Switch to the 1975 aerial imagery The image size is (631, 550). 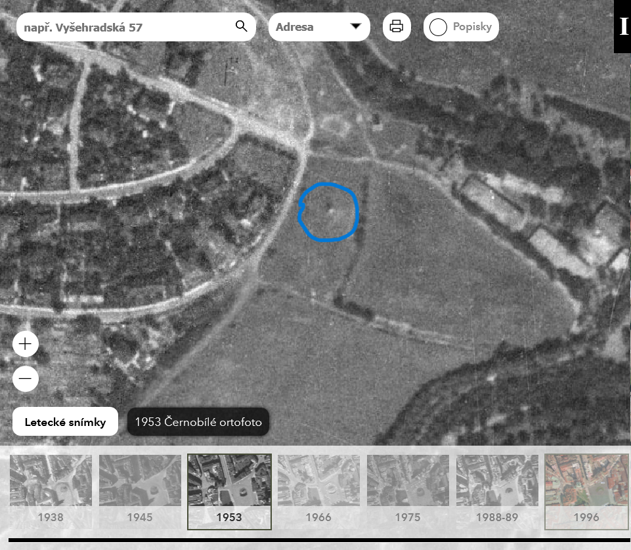[408, 491]
